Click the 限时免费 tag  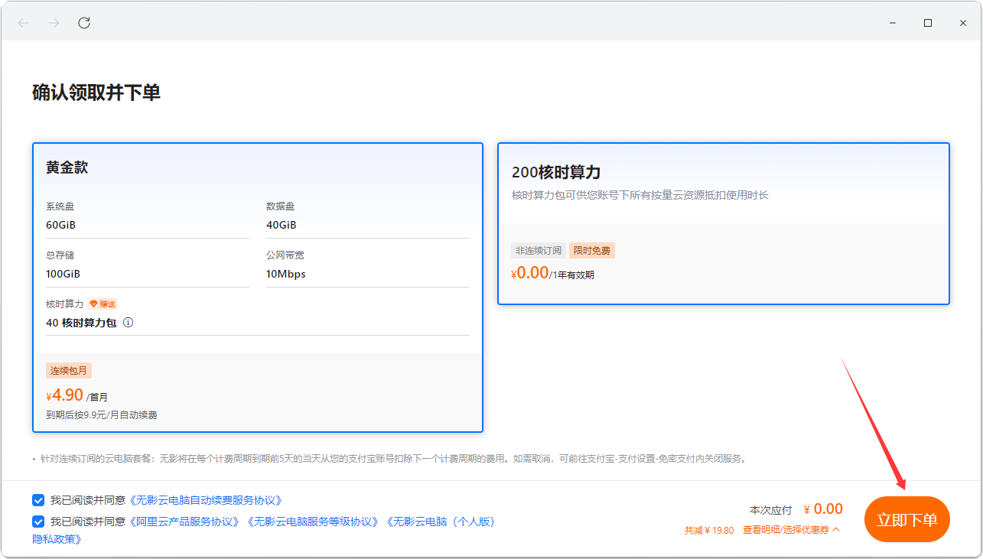coord(591,251)
